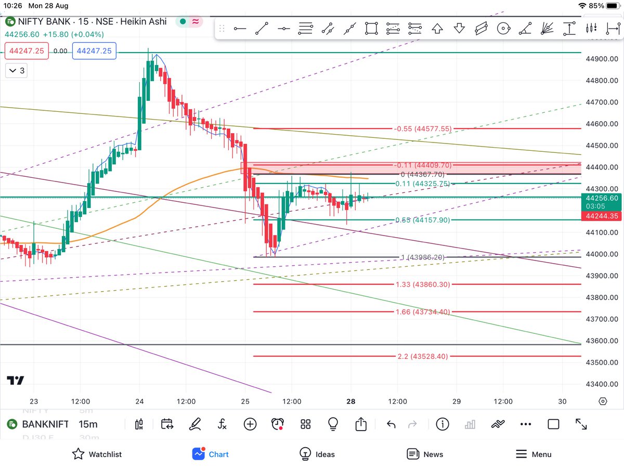
Task: Switch to the Chart tab
Action: click(210, 454)
